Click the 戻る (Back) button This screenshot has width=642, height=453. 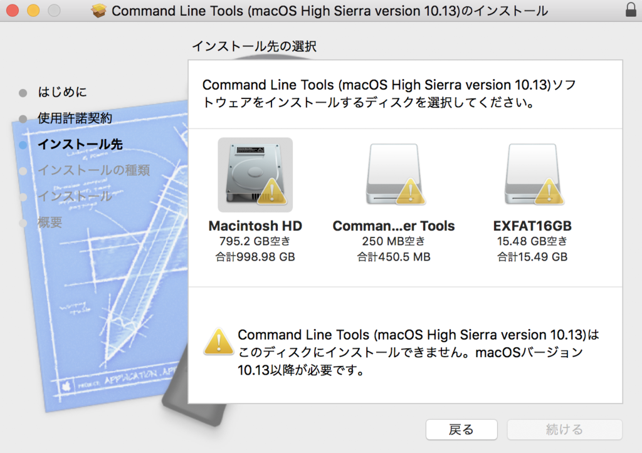461,429
